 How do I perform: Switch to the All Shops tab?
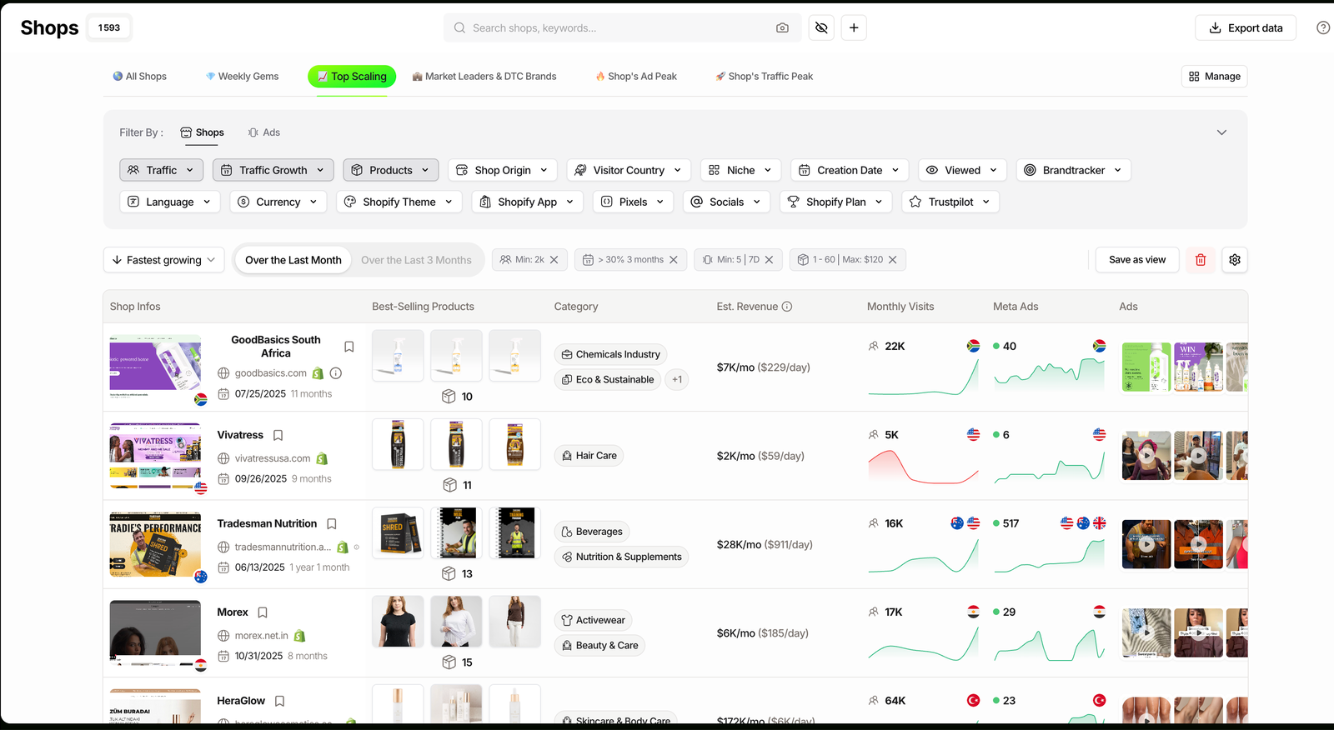click(x=140, y=77)
